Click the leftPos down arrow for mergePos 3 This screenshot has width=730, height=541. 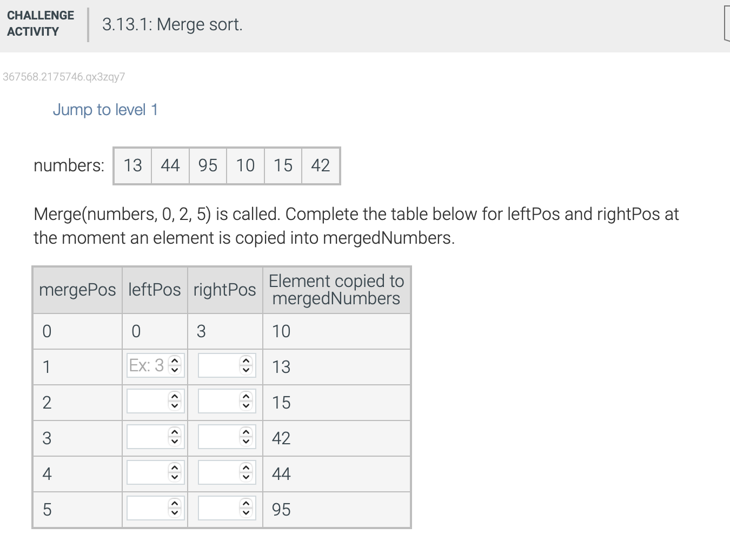(174, 441)
